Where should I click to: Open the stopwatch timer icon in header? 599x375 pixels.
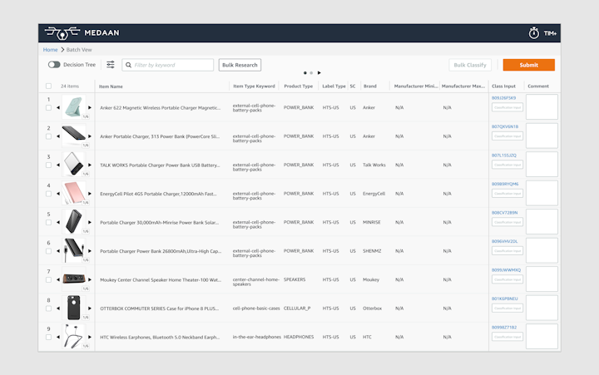[533, 33]
